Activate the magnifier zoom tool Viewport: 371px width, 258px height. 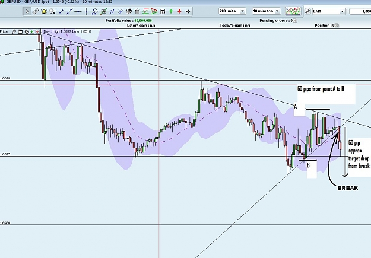[x=52, y=11]
